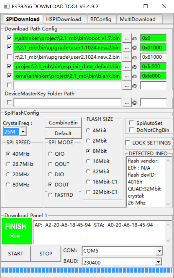The height and width of the screenshot is (278, 174).
Task: Click the FINISH status indicator
Action: 17,231
